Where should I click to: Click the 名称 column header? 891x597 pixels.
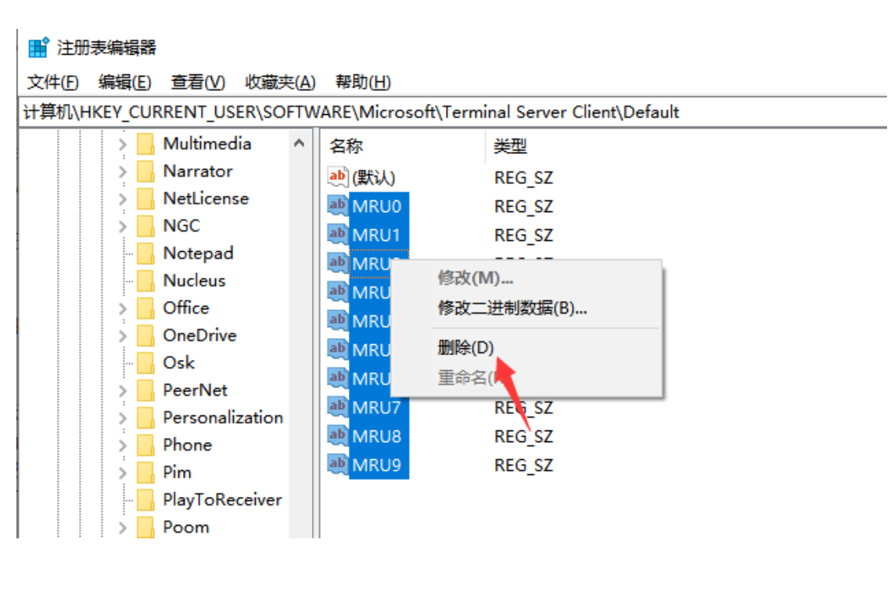click(x=347, y=146)
